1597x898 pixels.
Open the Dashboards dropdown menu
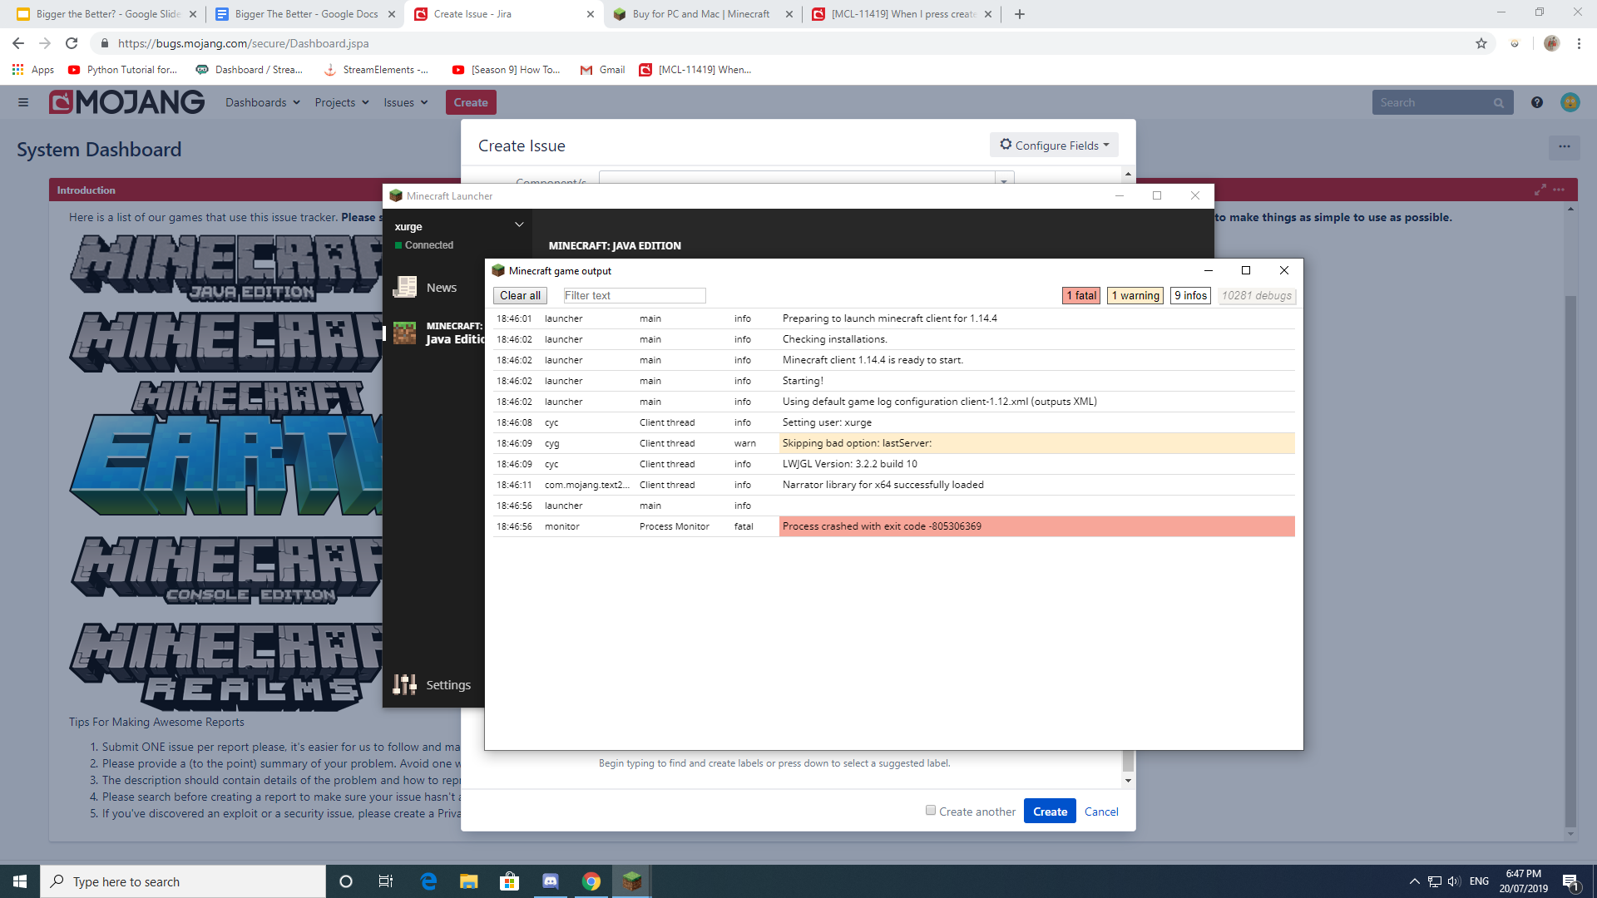point(262,102)
